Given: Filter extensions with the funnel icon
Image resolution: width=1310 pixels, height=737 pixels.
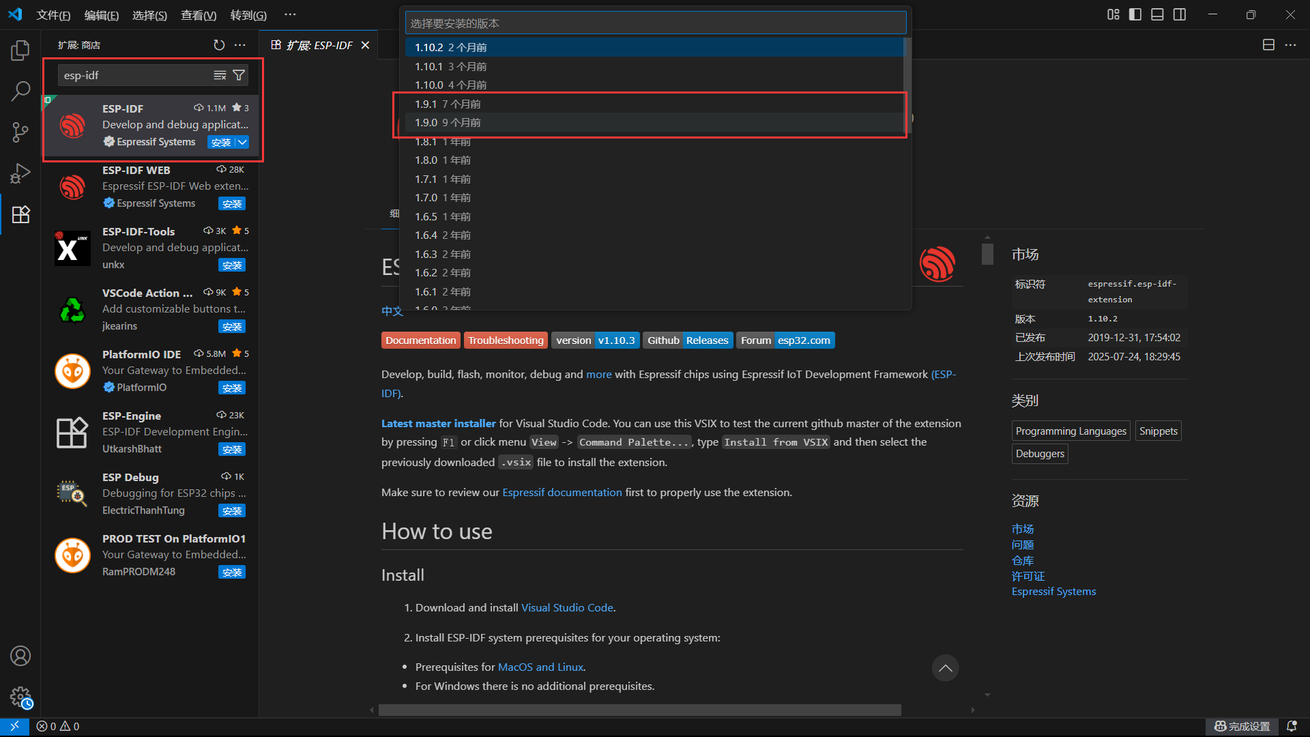Looking at the screenshot, I should coord(239,75).
